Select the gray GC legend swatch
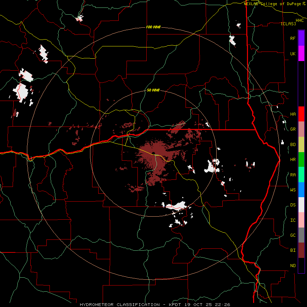Image resolution: width=307 pixels, height=307 pixels. pos(301,235)
